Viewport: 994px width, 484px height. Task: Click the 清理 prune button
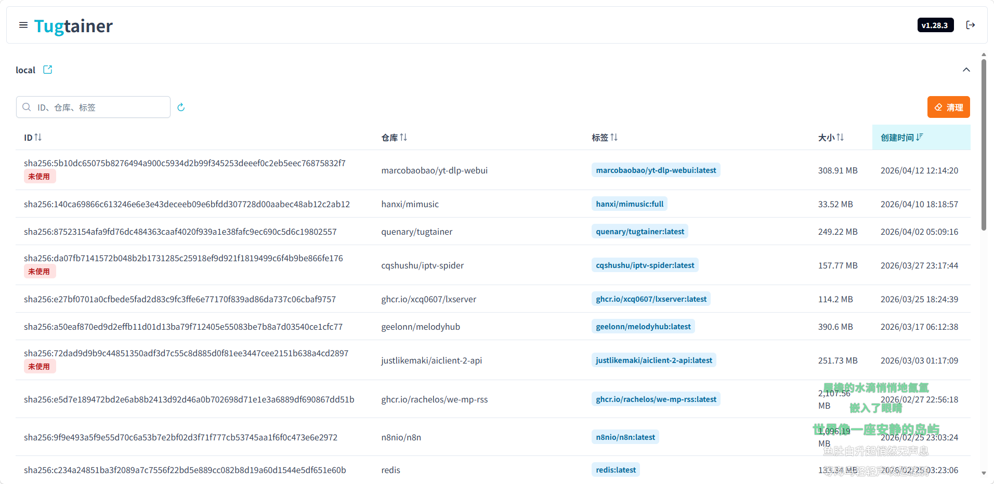948,107
